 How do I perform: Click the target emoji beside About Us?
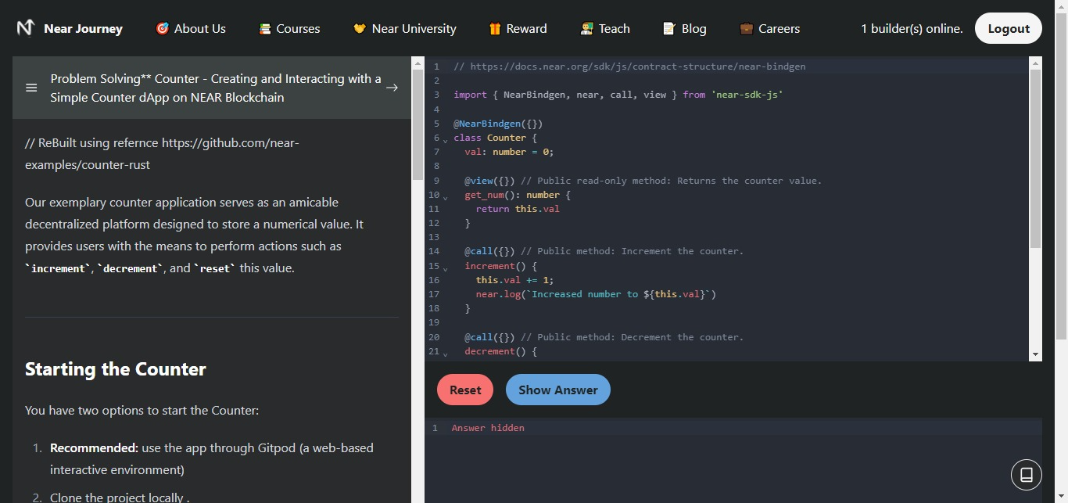click(163, 29)
